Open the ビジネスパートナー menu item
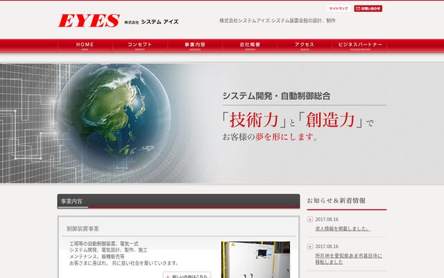This screenshot has width=444, height=278. click(x=359, y=46)
